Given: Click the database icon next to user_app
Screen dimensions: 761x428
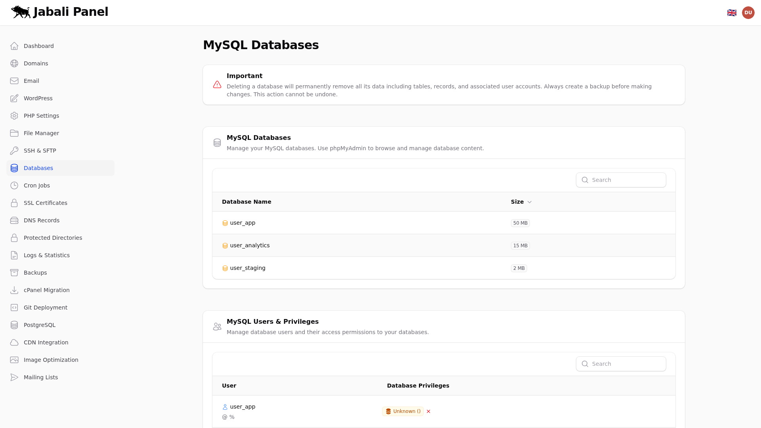Looking at the screenshot, I should point(225,223).
